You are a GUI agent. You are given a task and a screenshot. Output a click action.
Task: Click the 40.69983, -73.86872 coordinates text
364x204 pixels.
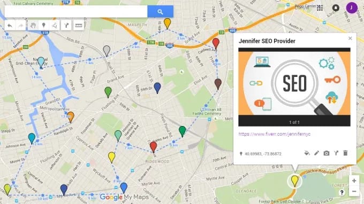coord(263,154)
